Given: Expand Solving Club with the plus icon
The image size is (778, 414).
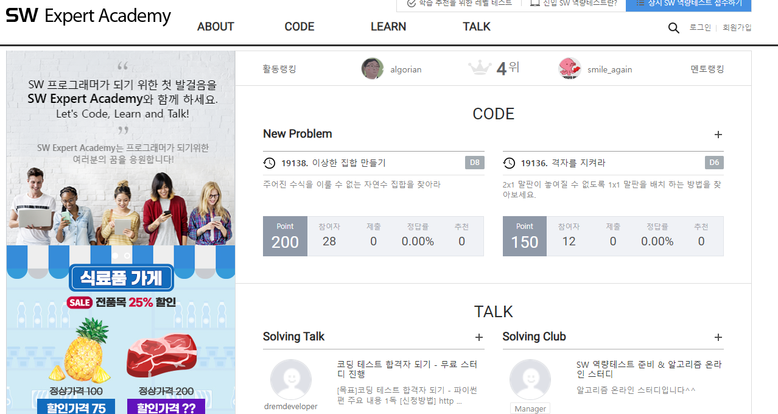Looking at the screenshot, I should coord(718,337).
